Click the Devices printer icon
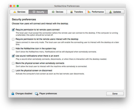The height and width of the screenshot is (110, 134). click(x=53, y=12)
